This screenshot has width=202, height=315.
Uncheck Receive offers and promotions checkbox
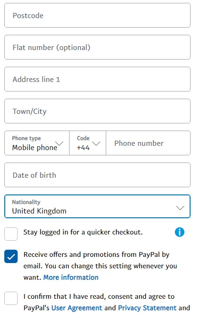[11, 256]
